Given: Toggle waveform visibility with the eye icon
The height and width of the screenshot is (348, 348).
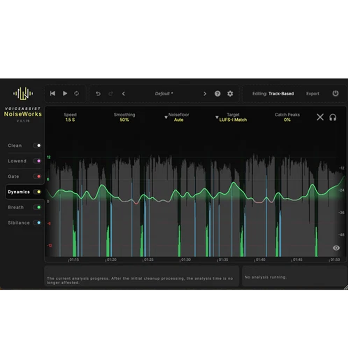Looking at the screenshot, I should [x=336, y=248].
